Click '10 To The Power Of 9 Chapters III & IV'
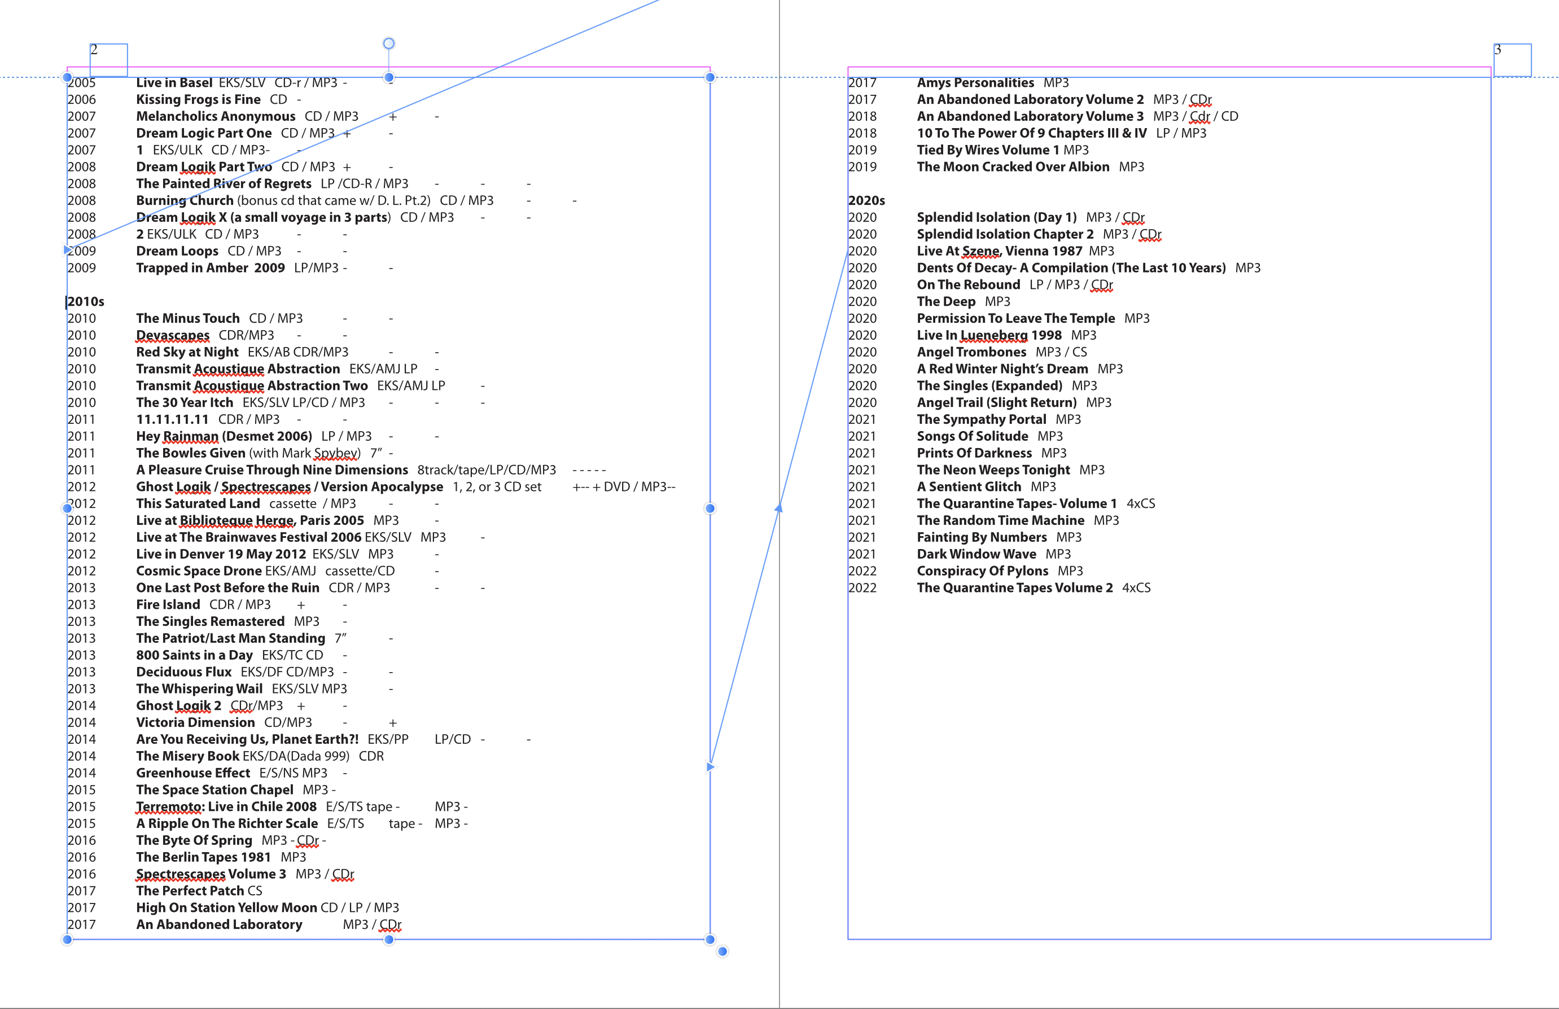The height and width of the screenshot is (1009, 1559). 1032,133
